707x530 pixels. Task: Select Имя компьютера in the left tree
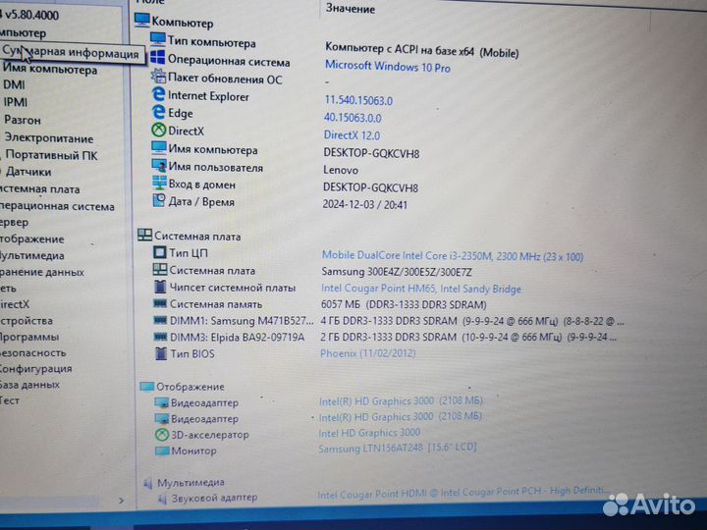(50, 70)
